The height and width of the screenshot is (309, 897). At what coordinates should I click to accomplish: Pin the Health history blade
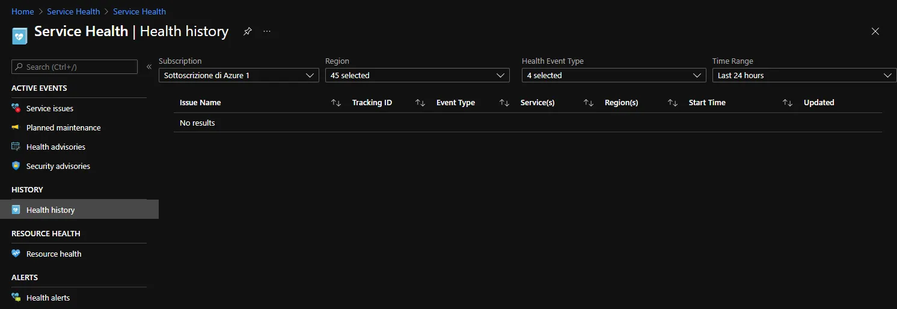[x=247, y=31]
